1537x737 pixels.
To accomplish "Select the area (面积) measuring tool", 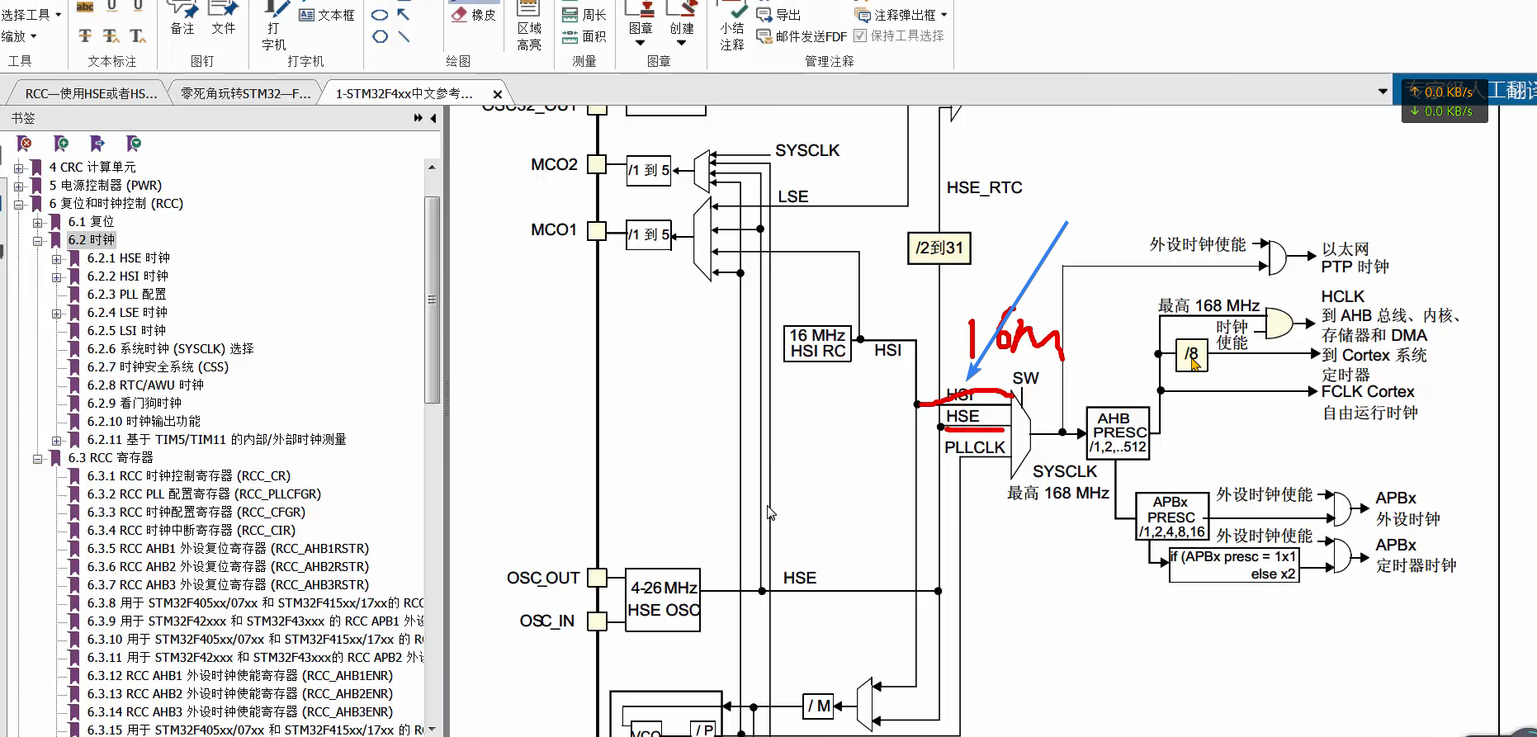I will coord(584,36).
